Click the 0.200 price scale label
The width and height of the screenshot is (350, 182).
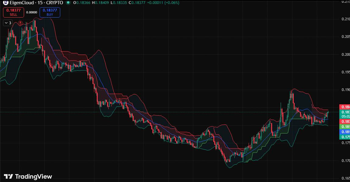tap(345, 55)
